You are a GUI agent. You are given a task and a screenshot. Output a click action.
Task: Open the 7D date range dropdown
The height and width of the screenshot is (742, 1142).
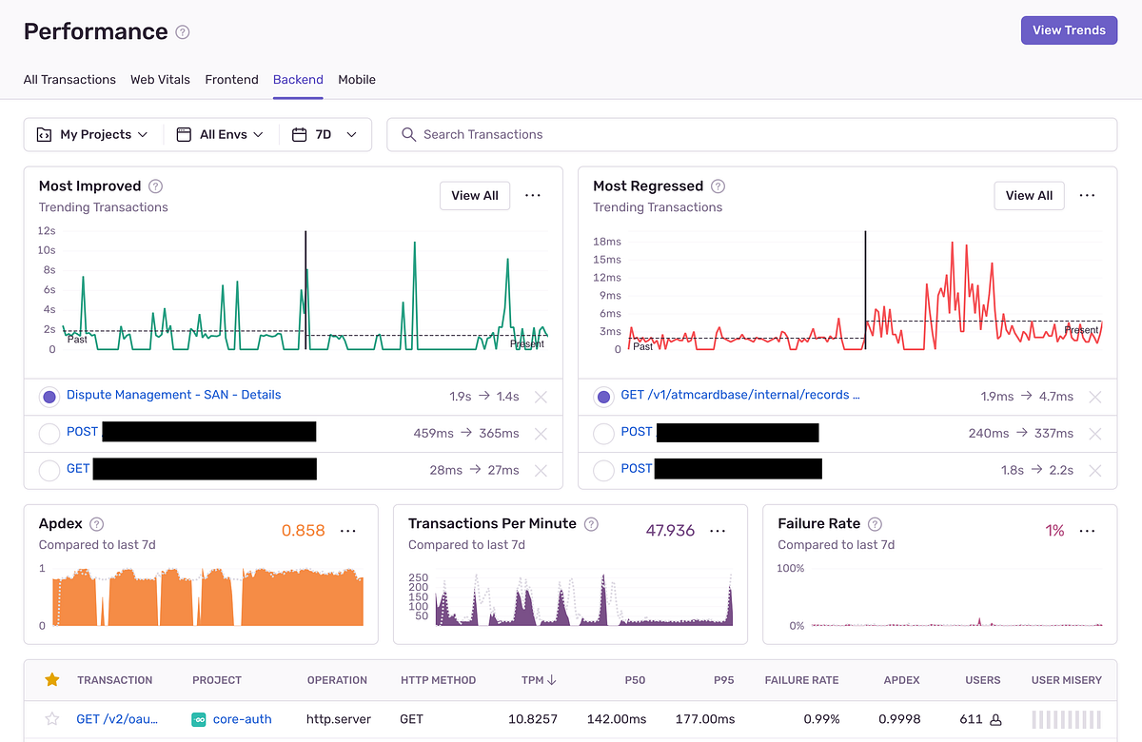(325, 134)
